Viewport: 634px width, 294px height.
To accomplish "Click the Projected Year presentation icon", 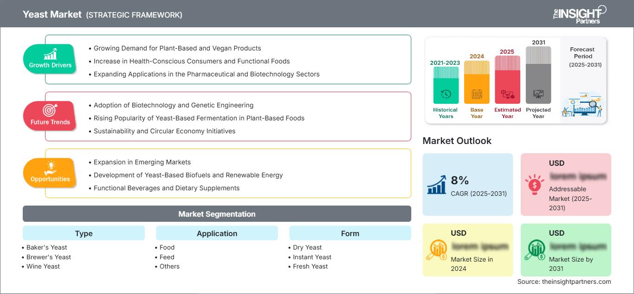I will [x=538, y=94].
